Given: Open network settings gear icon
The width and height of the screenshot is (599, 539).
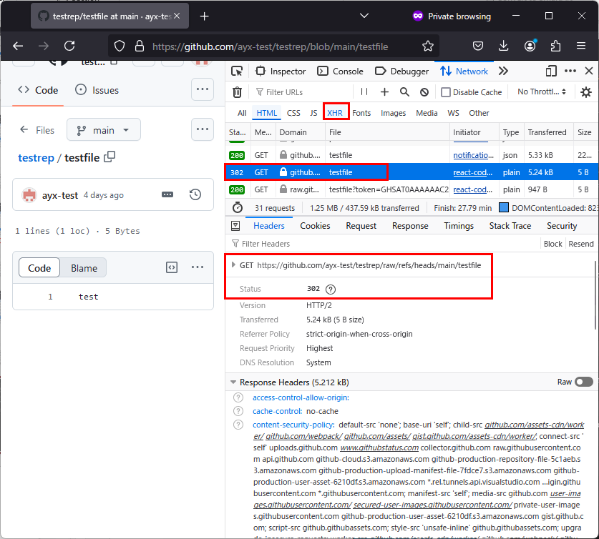Looking at the screenshot, I should 586,92.
